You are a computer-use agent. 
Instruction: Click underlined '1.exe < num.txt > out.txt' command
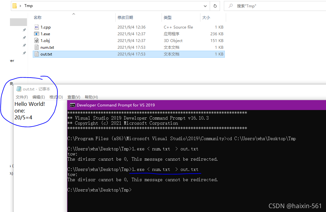[165, 169]
